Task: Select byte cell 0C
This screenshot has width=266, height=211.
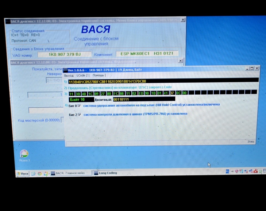Action: (x=178, y=93)
